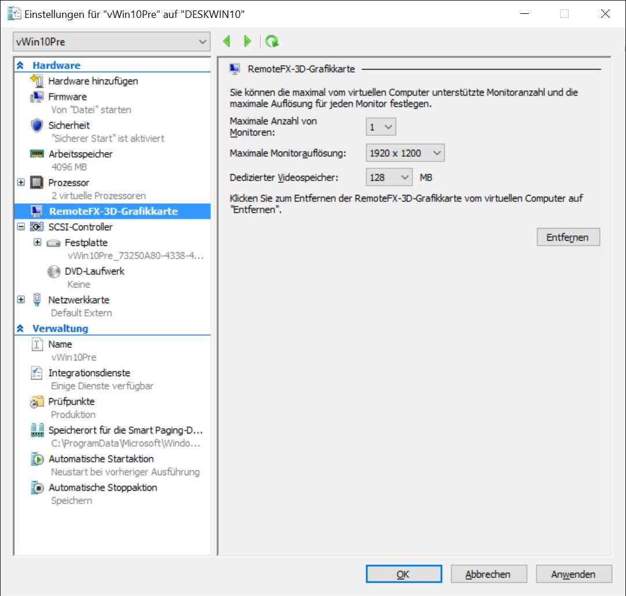Select the Integrationsdienste tree entry
Viewport: 626px width, 596px height.
[x=89, y=373]
